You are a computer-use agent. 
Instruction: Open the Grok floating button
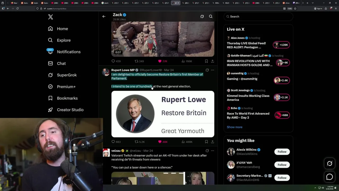tap(329, 164)
